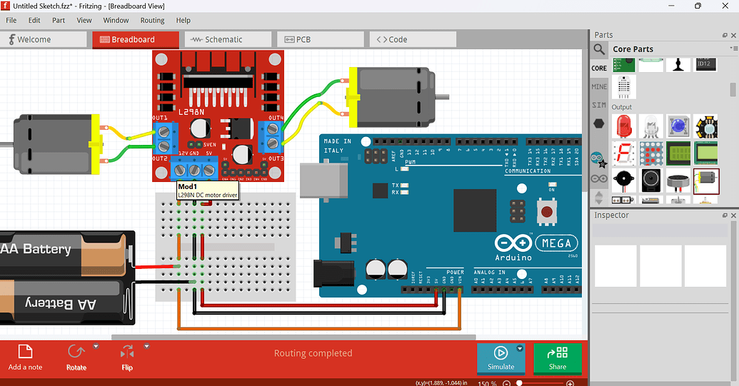Open the Edit menu

34,20
